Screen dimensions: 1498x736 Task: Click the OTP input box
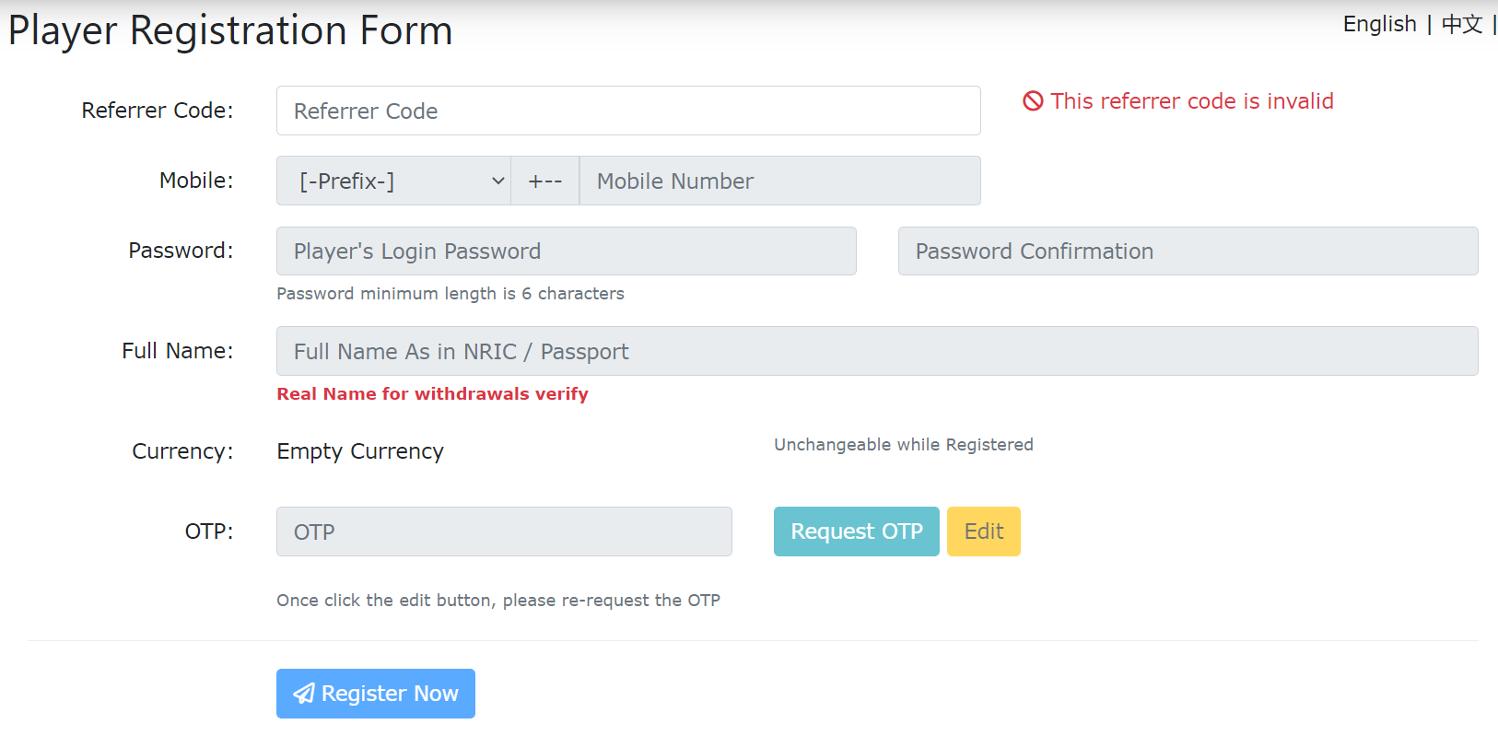tap(504, 532)
